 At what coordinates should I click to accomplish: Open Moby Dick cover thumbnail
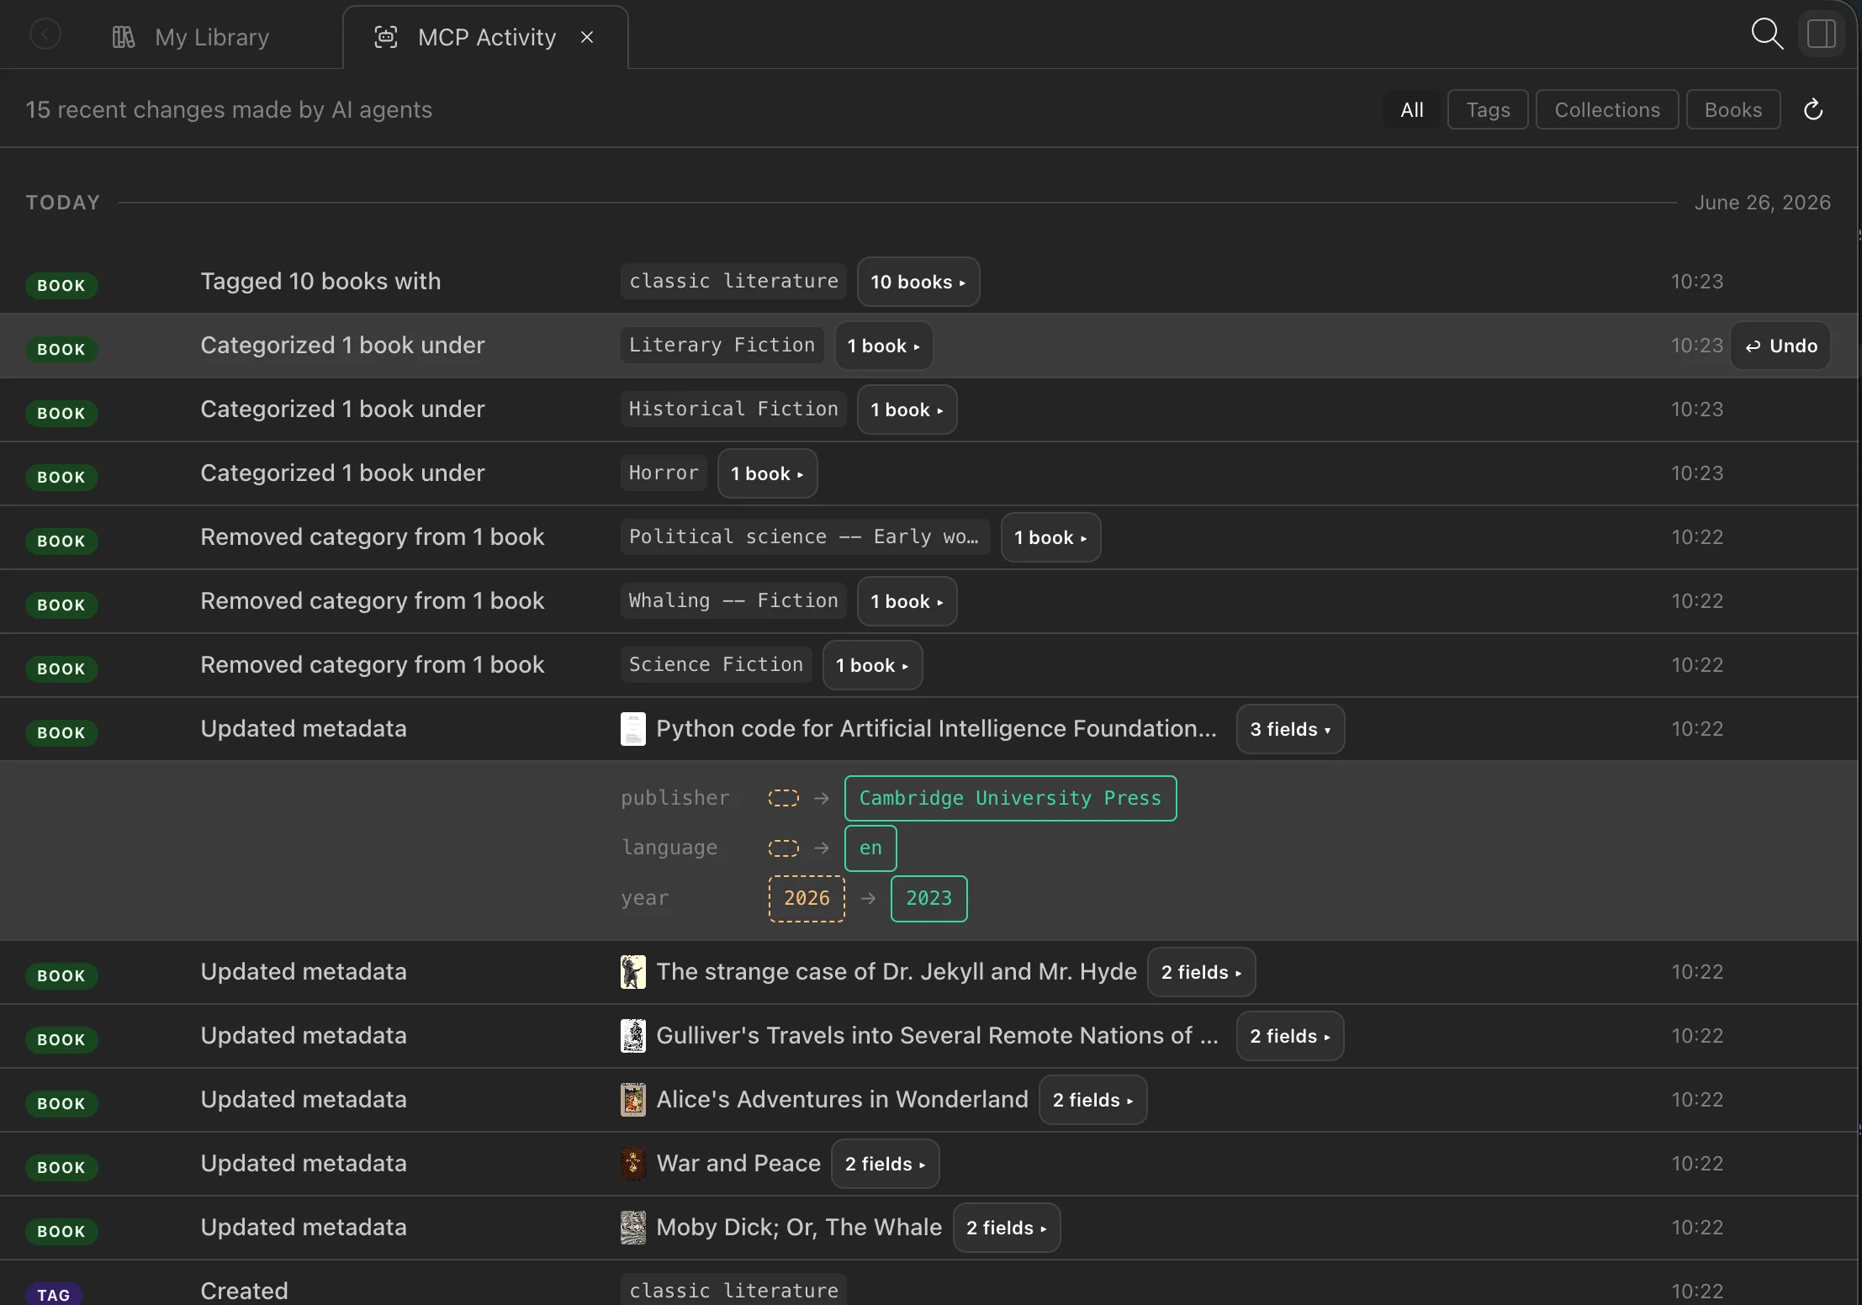[633, 1228]
